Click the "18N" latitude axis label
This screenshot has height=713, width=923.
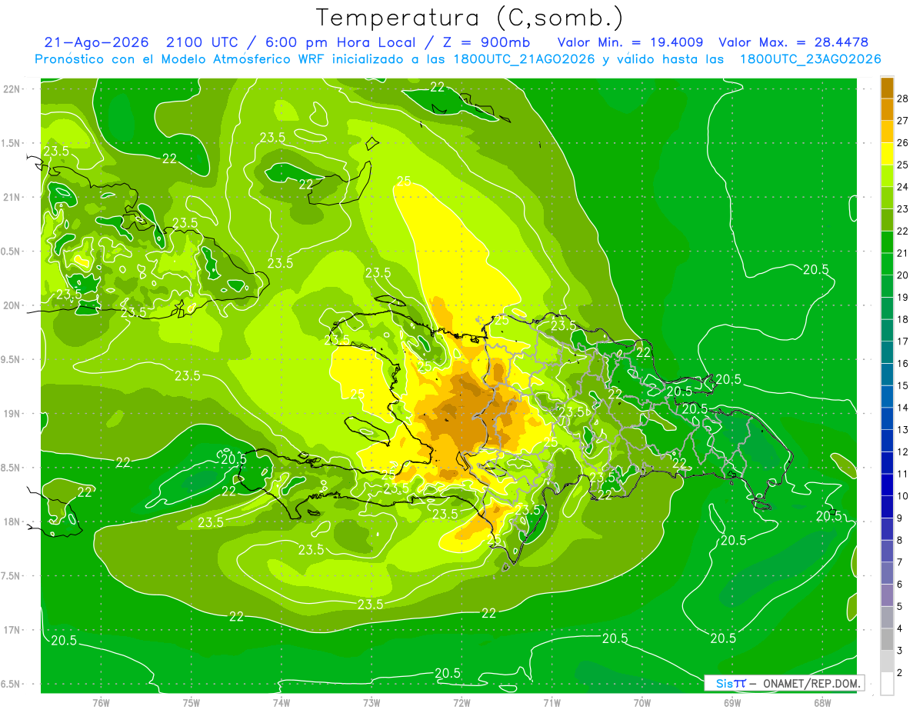[13, 521]
